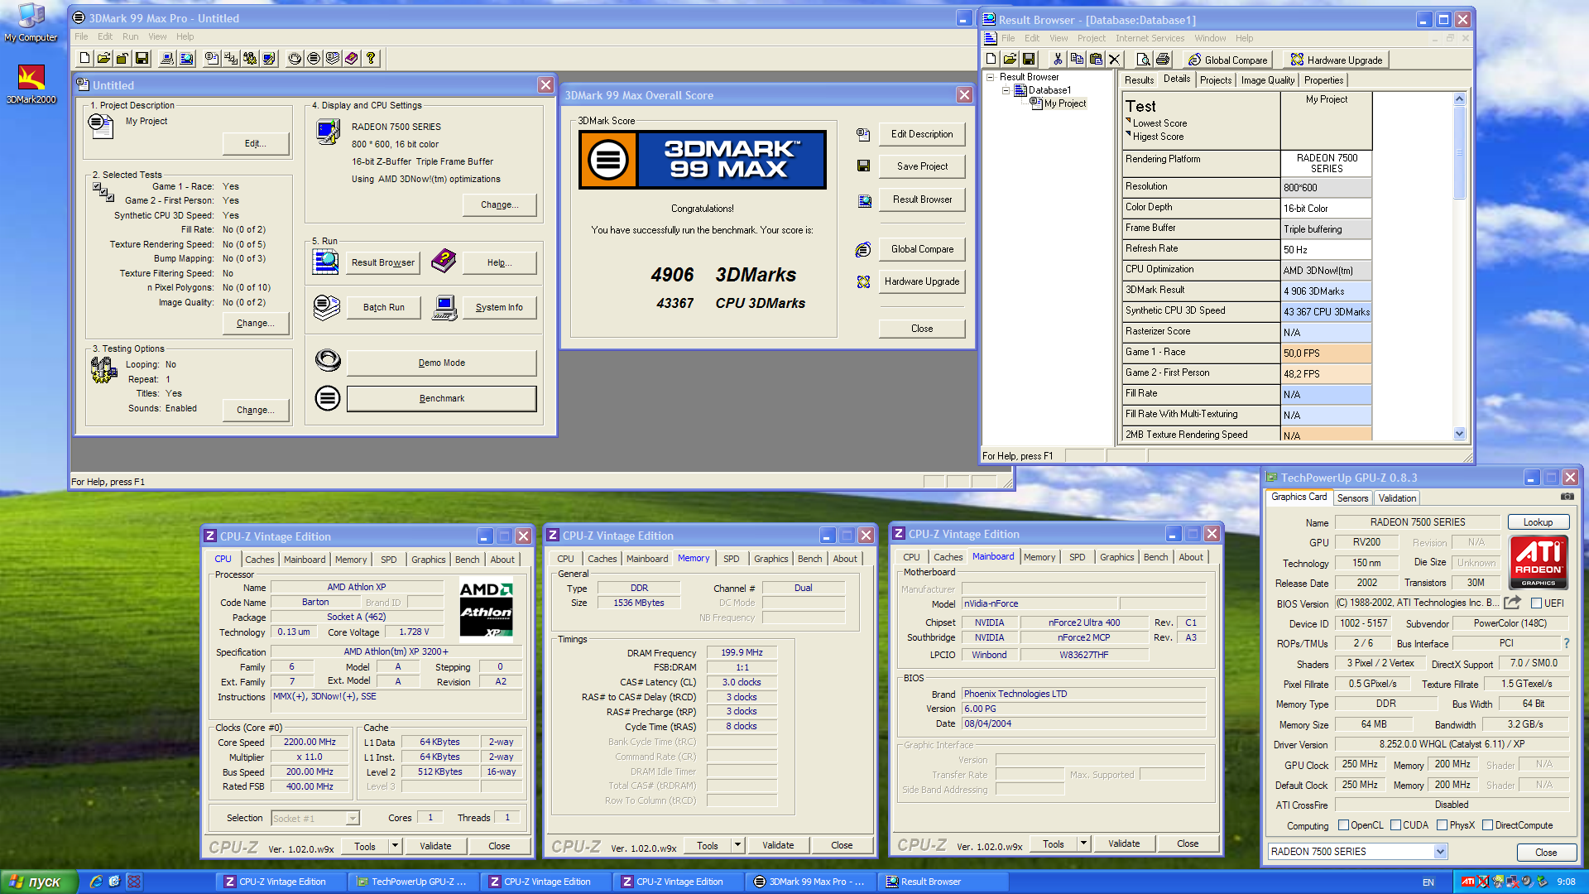Collapse Database1 tree node
This screenshot has width=1589, height=894.
point(1006,90)
